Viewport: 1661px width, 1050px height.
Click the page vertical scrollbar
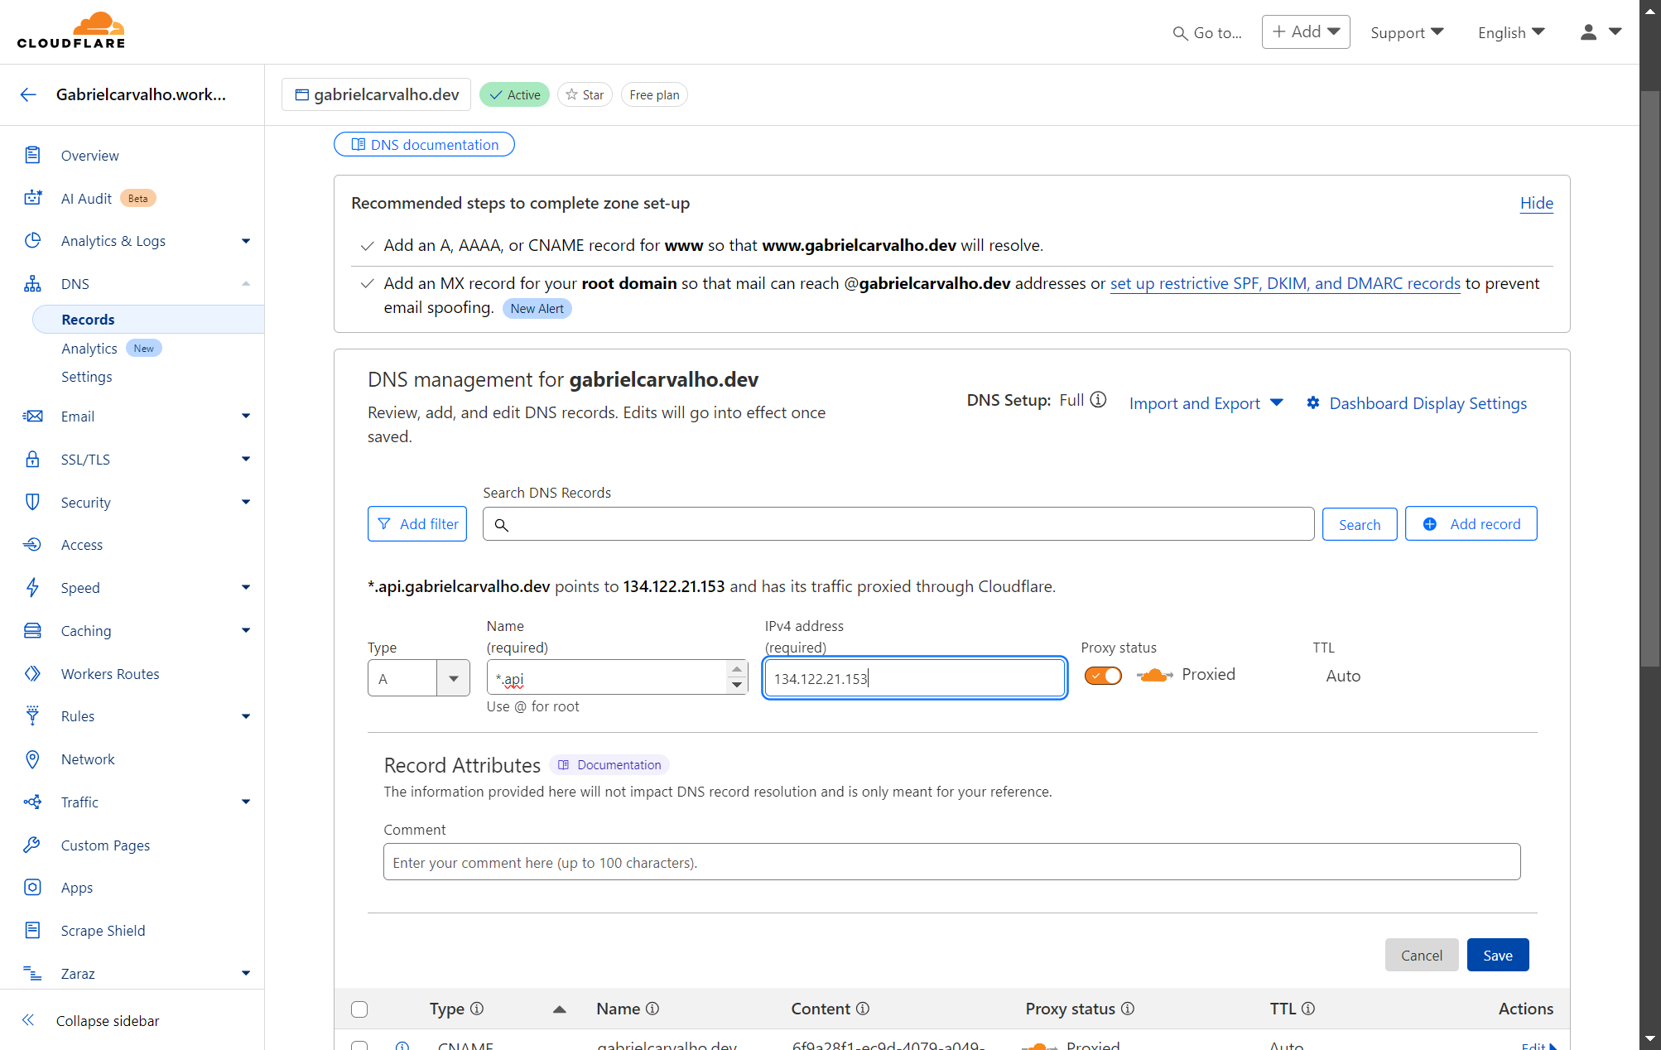(1650, 377)
